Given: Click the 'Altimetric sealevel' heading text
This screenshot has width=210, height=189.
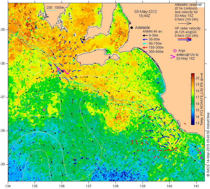Looking at the screenshot, I should point(188,5).
